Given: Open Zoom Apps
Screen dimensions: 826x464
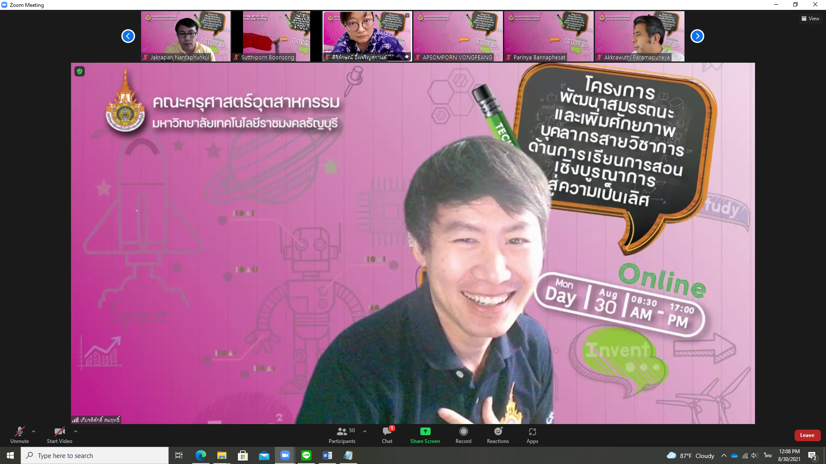Looking at the screenshot, I should tap(532, 435).
